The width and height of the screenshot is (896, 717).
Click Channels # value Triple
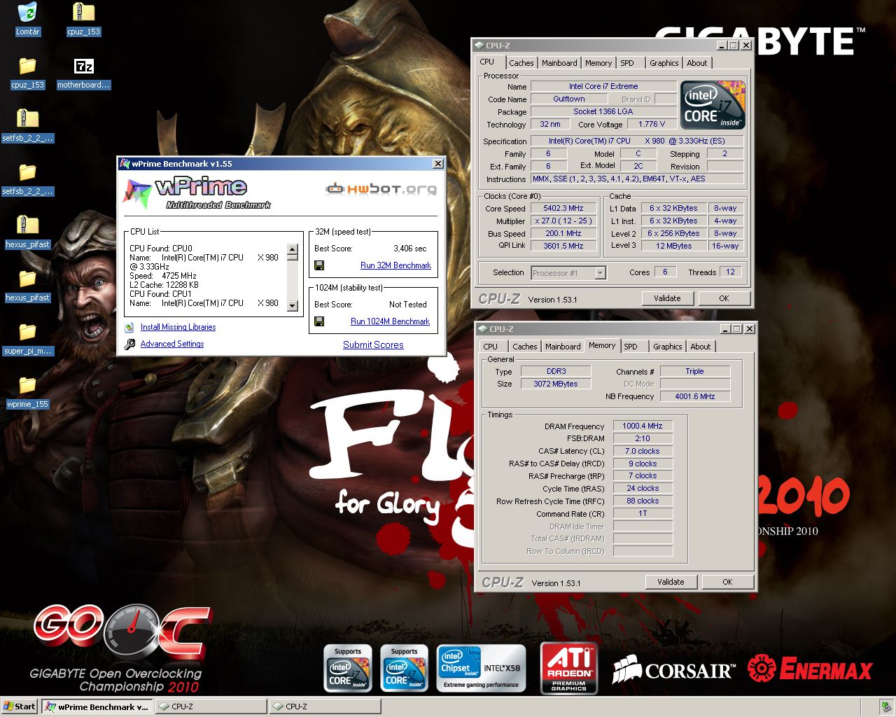point(695,371)
